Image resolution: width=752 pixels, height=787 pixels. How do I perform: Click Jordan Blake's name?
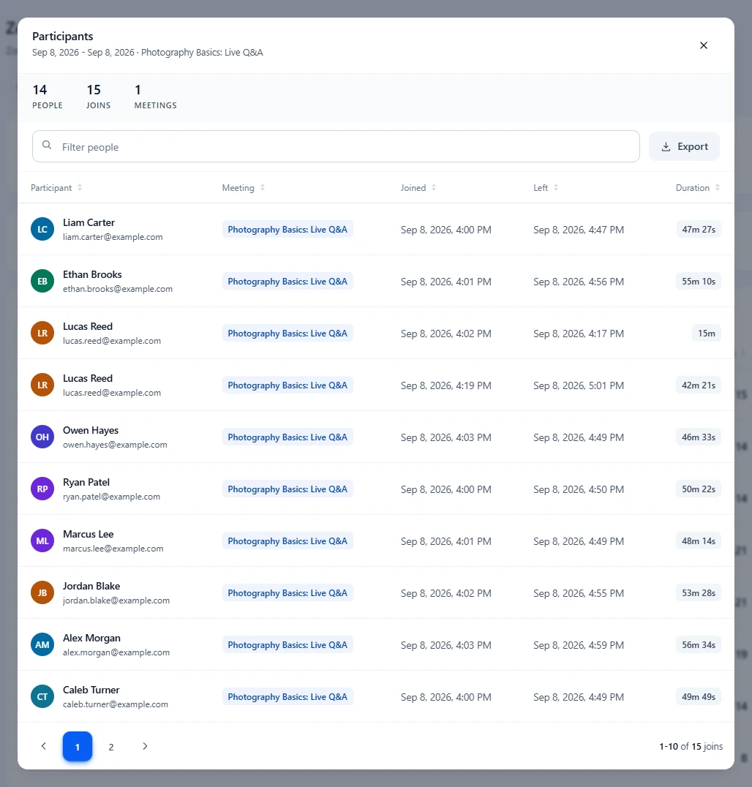91,586
